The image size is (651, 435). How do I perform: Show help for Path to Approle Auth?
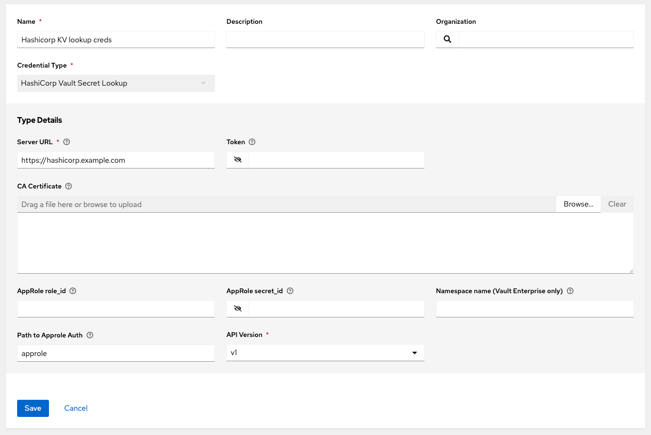90,335
